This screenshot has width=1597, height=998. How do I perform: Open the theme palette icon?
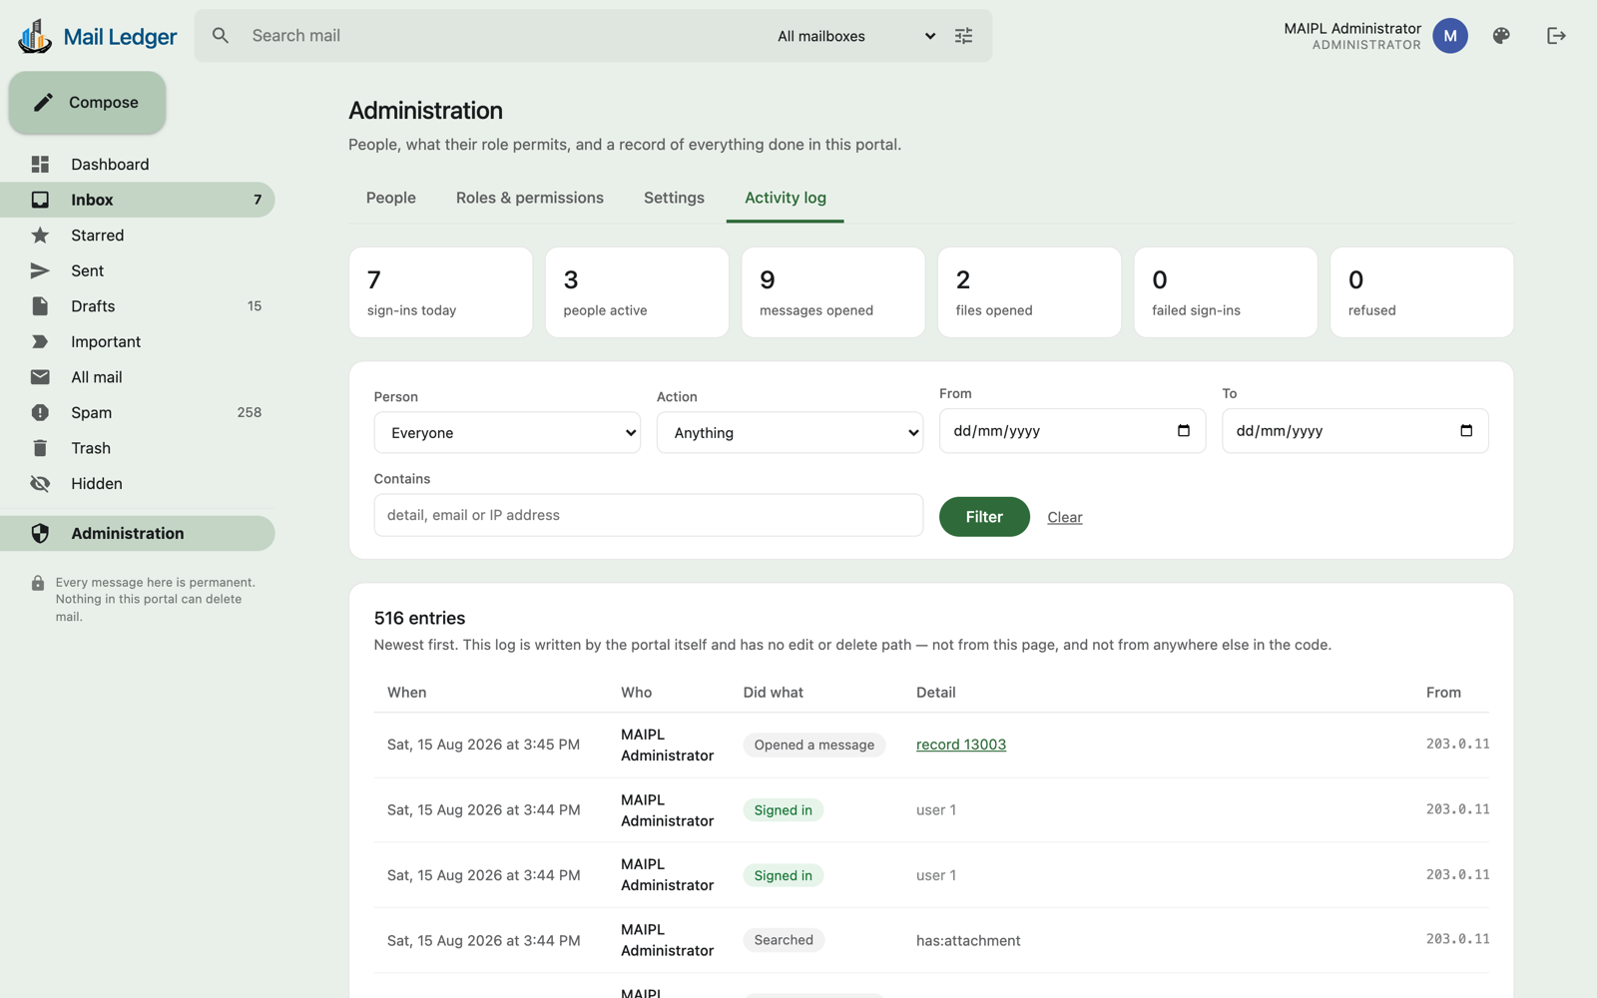1501,36
